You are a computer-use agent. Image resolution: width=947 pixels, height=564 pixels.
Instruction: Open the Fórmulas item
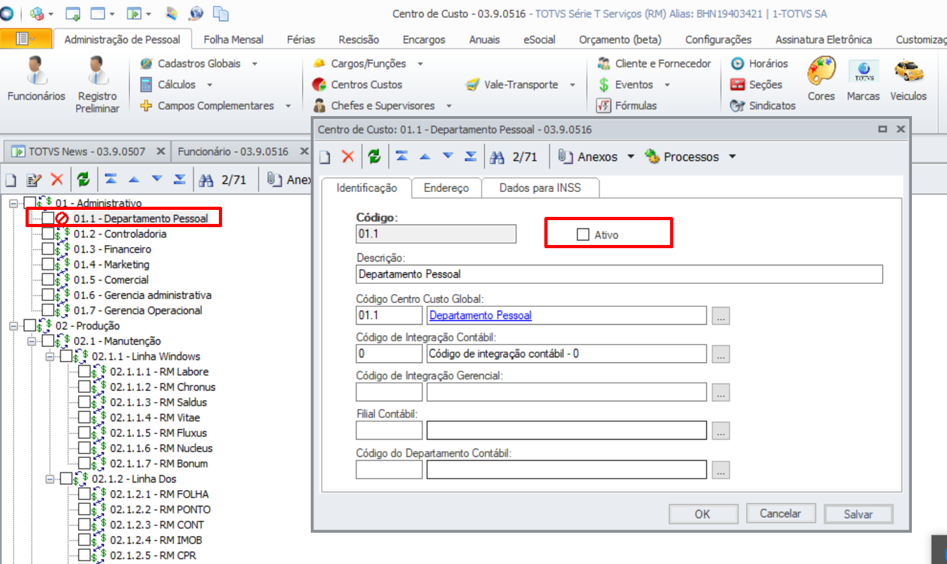627,105
